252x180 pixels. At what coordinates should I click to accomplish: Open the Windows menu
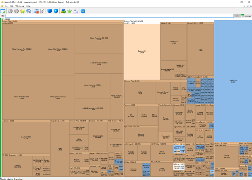(20, 6)
